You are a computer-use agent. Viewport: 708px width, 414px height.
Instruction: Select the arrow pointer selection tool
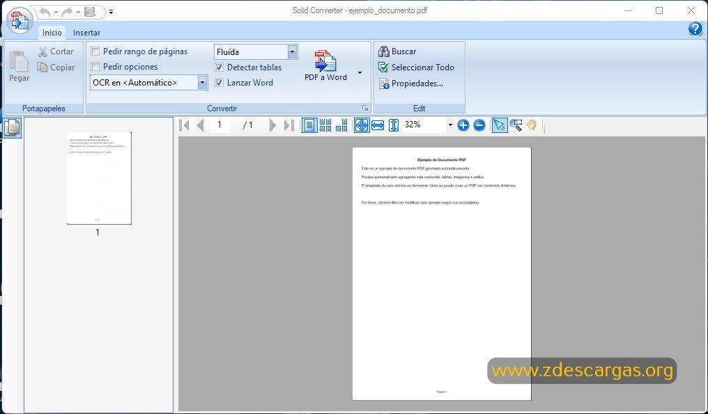point(500,125)
